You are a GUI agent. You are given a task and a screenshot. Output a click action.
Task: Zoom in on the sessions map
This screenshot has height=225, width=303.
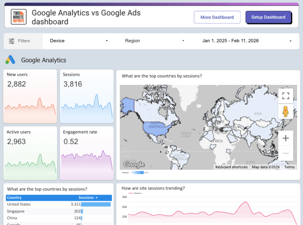pyautogui.click(x=286, y=138)
